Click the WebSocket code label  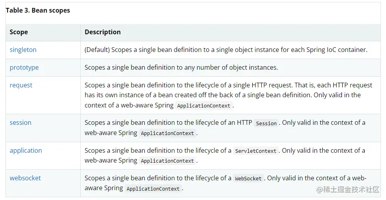[248, 178]
